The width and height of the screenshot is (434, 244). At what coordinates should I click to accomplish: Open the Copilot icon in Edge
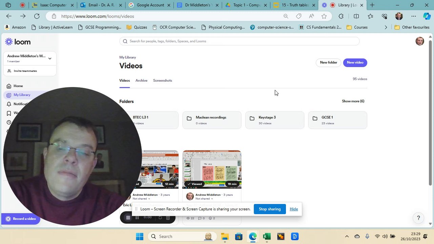427,16
